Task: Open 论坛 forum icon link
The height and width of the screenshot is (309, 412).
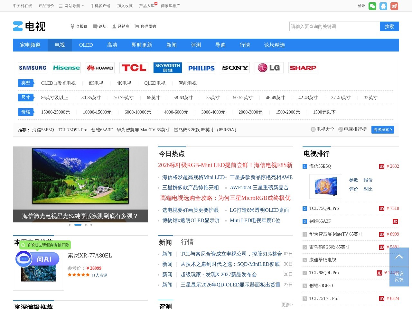Action: pyautogui.click(x=100, y=26)
